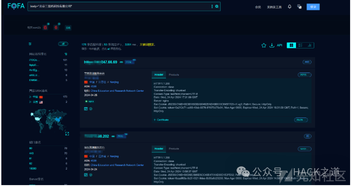Open the 支持及工具 menu
The height and width of the screenshot is (186, 351).
[274, 7]
